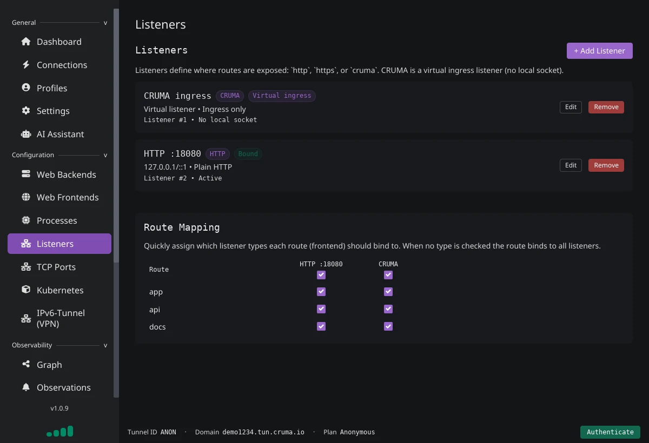The image size is (649, 443).
Task: Click the sidebar vertical scrollbar
Action: click(x=116, y=135)
